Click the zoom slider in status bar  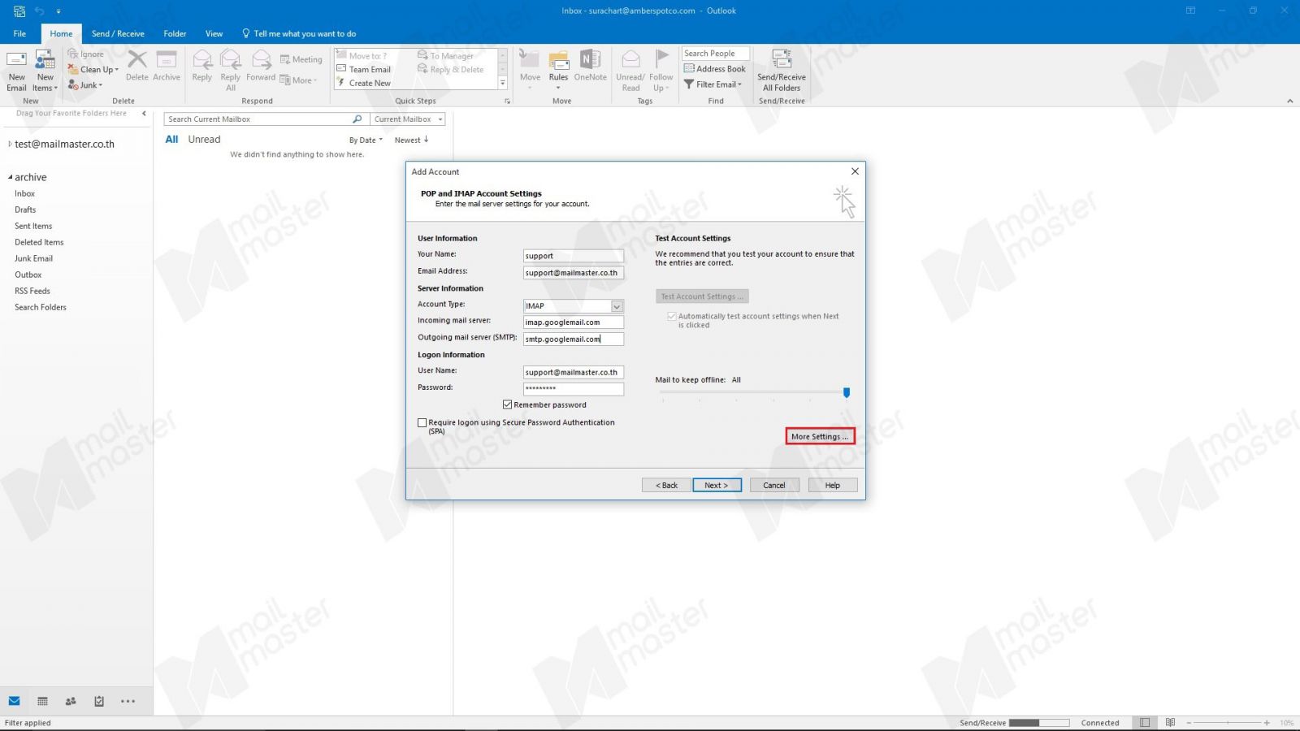1228,723
